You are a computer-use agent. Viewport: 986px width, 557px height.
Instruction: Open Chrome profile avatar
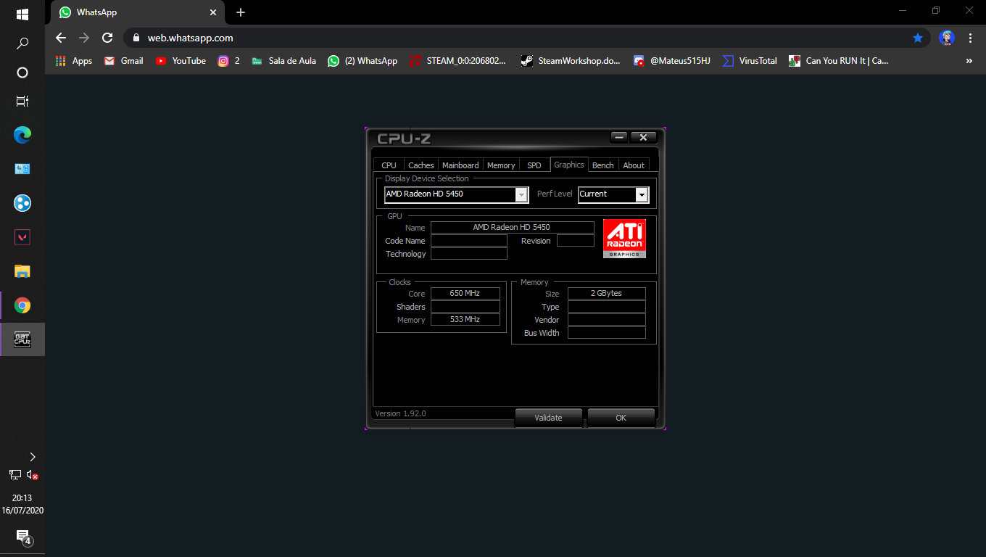[x=947, y=38]
